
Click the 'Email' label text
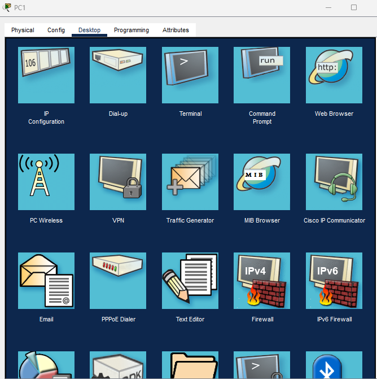pyautogui.click(x=46, y=319)
